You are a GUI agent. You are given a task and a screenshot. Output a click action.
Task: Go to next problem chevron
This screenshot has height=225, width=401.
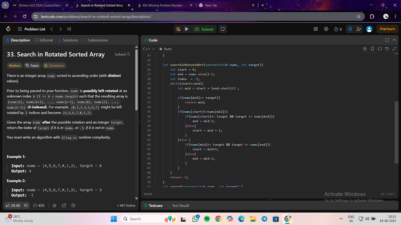coord(60,29)
